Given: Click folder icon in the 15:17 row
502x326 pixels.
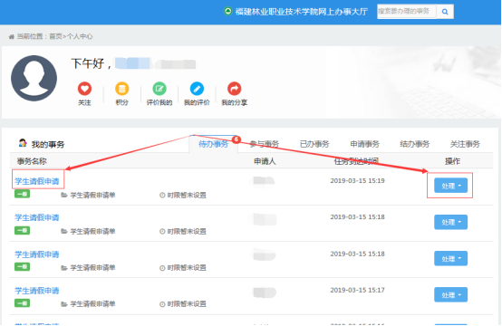Looking at the screenshot, I should click(64, 304).
